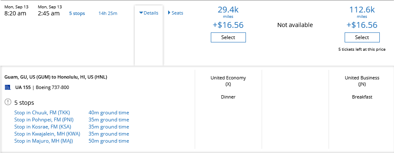Click the 5 stops warning icon
394x153 pixels.
coord(8,102)
